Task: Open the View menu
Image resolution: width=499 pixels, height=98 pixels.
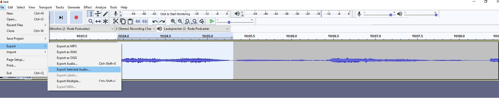Action: pos(32,7)
